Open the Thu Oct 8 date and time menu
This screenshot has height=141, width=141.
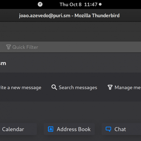80,5
